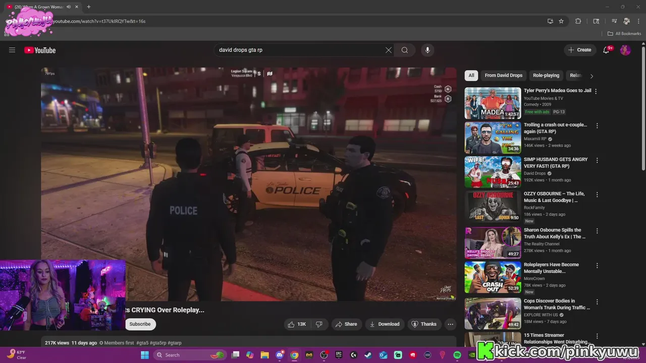Go to YouTube home via logo

[40, 50]
